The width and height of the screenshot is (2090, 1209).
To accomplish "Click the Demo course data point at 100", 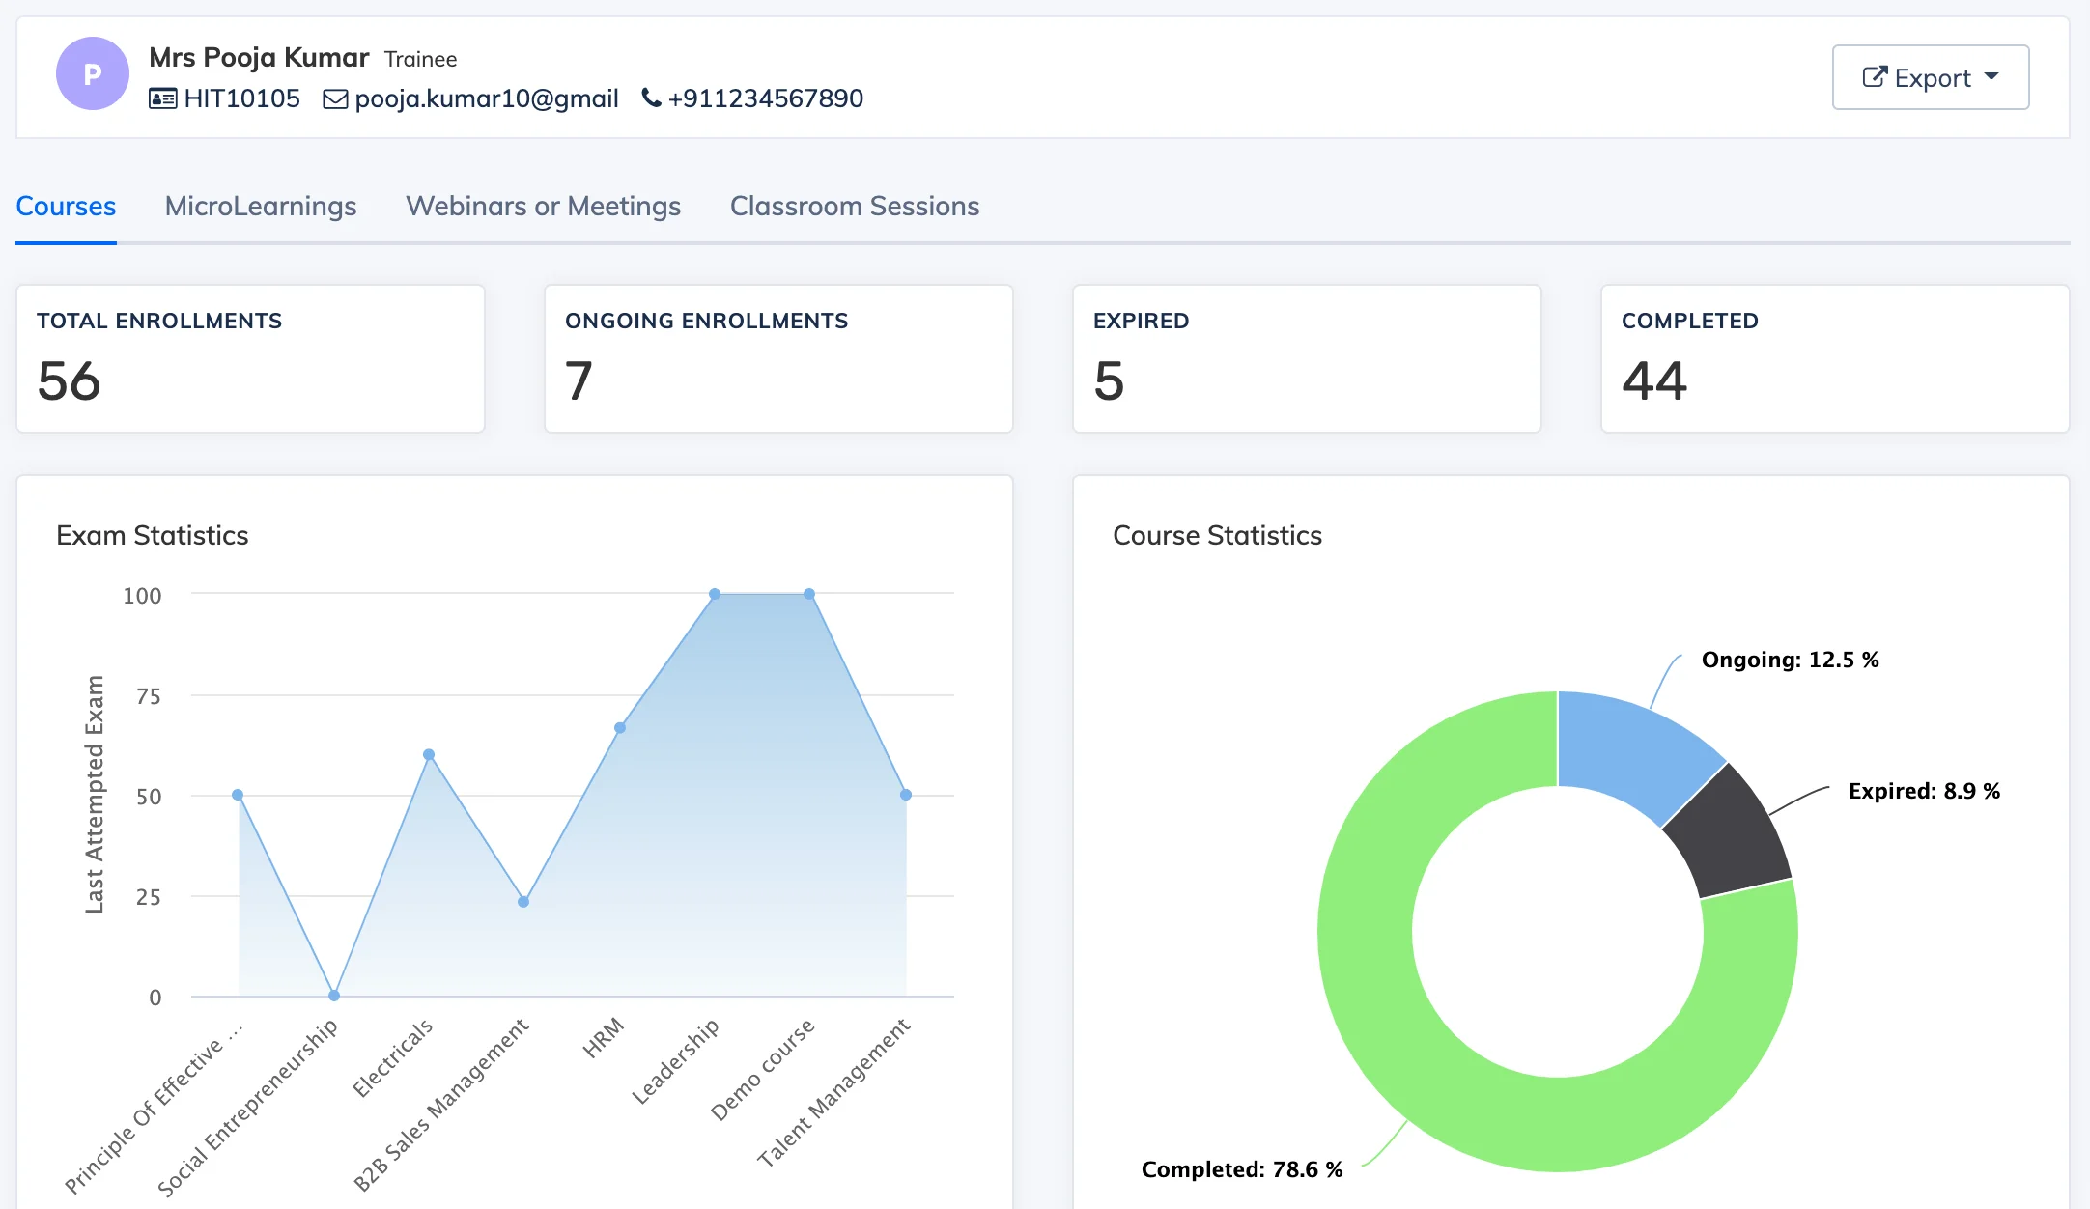I will coord(809,594).
